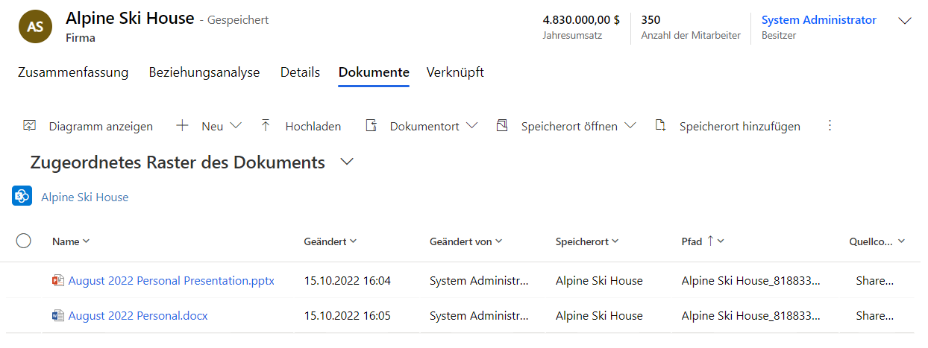
Task: Click the Dokumentort document icon
Action: tap(370, 126)
